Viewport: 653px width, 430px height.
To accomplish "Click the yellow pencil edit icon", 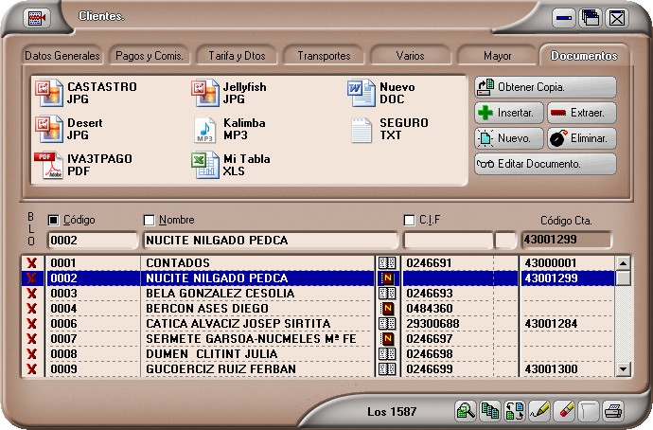I will (x=539, y=411).
